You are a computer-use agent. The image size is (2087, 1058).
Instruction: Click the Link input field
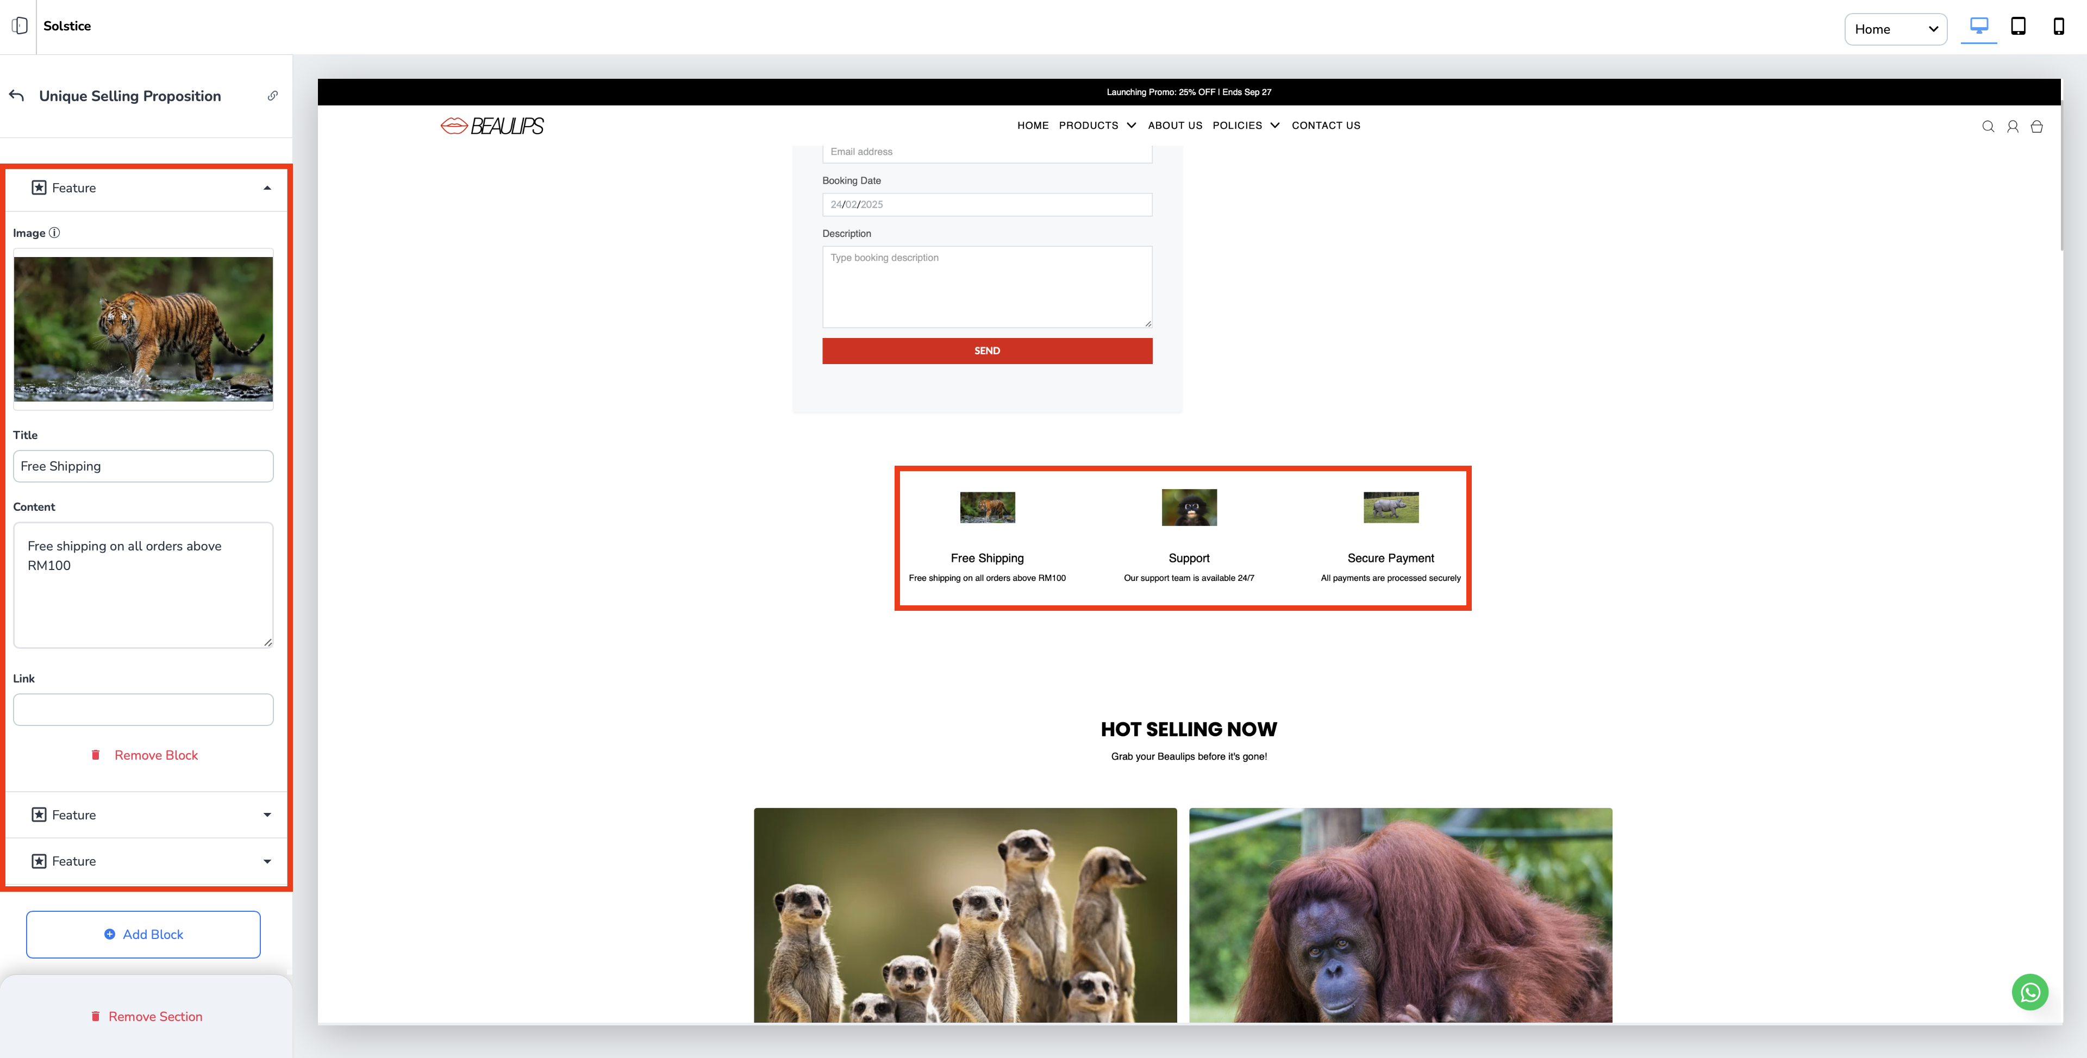click(x=143, y=710)
